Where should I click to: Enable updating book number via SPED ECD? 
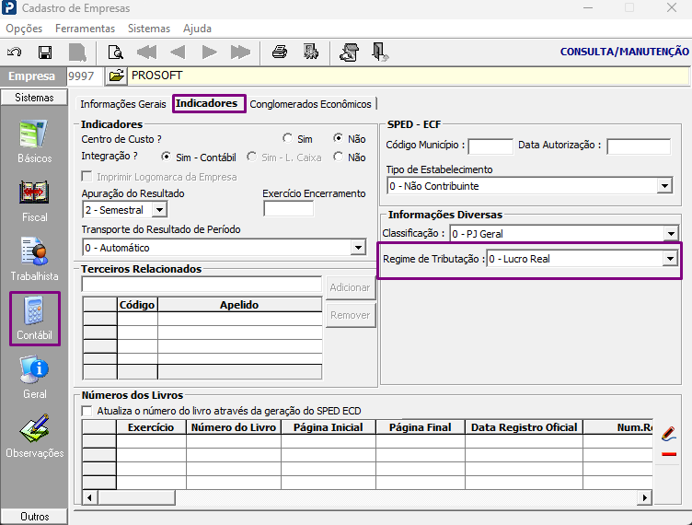click(86, 411)
